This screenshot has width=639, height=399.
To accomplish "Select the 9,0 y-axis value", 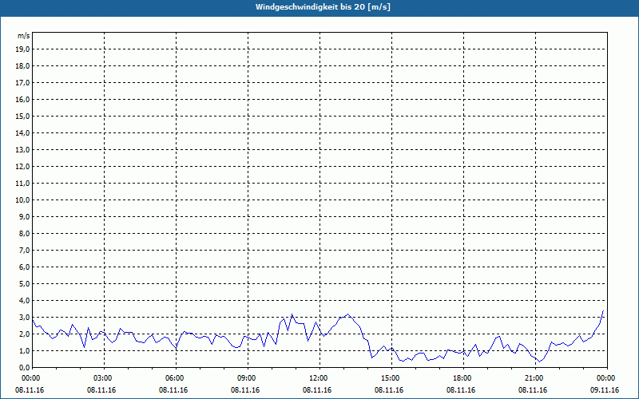I will pyautogui.click(x=24, y=216).
